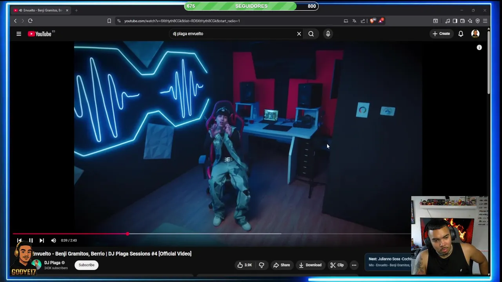The image size is (502, 282).
Task: Click the 0:39 / 2:43 time display
Action: [69, 240]
